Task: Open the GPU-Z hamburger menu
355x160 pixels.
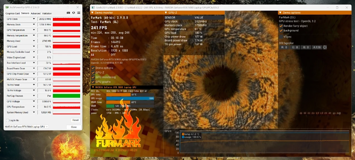Action: point(79,13)
